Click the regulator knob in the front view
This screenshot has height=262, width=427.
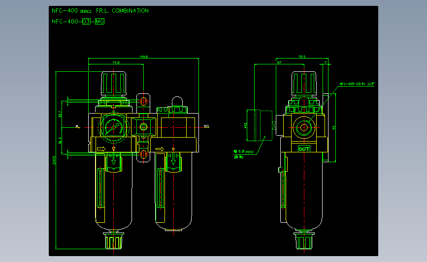(114, 84)
